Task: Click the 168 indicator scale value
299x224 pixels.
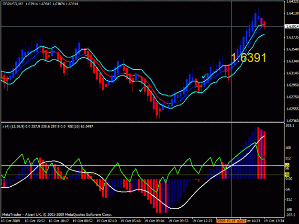Action: tap(288, 148)
